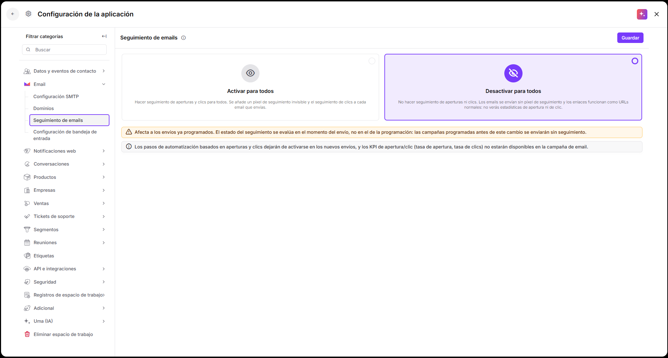Viewport: 668px width, 358px height.
Task: Click crossed-eye icon for Desactivar para todos
Action: tap(513, 73)
